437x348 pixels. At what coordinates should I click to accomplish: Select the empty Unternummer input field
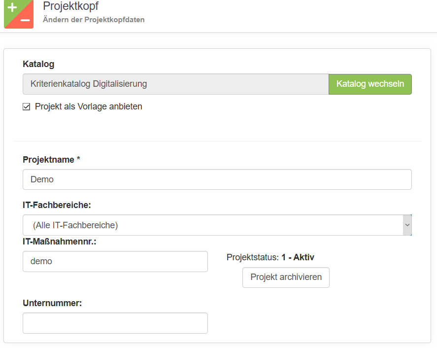(x=115, y=323)
